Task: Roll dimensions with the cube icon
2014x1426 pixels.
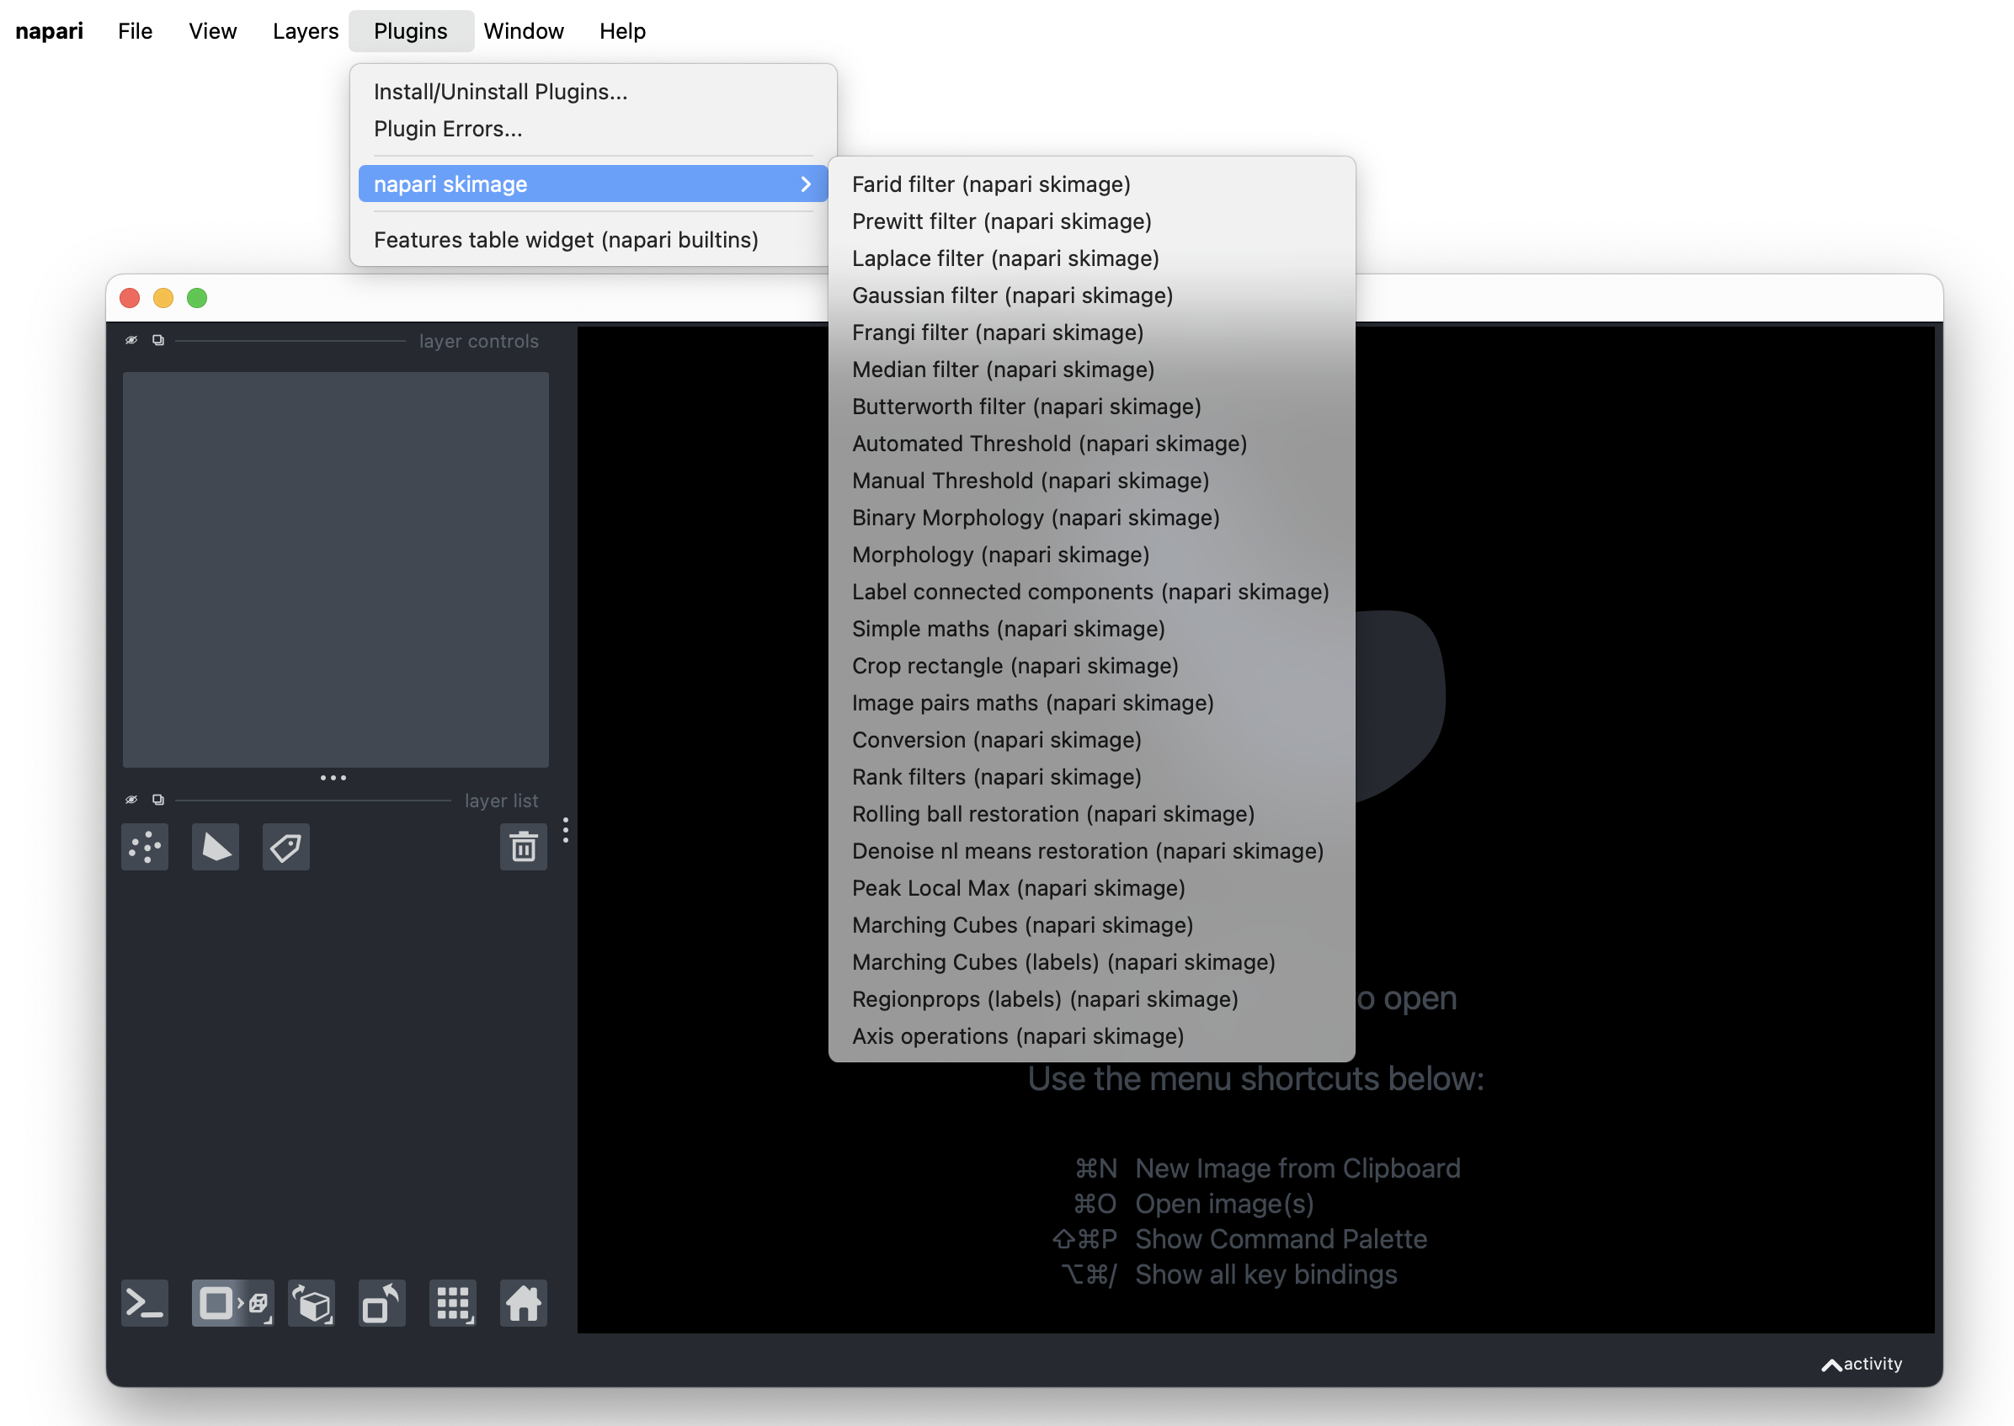Action: [x=311, y=1303]
